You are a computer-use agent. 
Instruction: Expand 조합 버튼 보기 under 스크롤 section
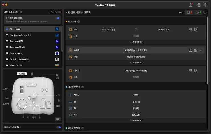(136, 62)
